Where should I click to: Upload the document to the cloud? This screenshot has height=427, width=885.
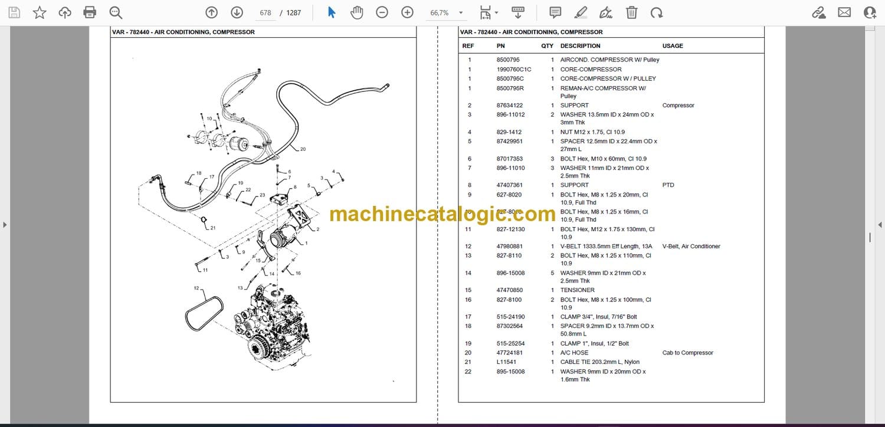pos(65,12)
